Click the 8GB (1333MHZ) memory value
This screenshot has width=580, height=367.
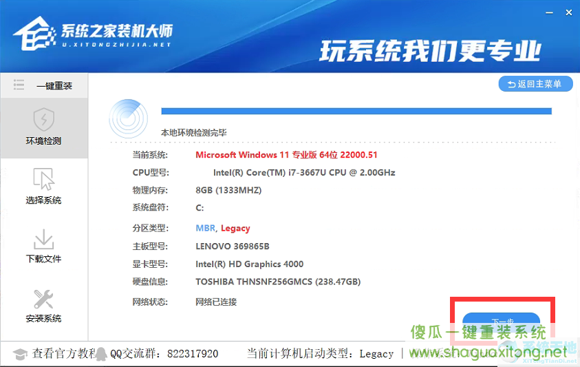point(228,190)
